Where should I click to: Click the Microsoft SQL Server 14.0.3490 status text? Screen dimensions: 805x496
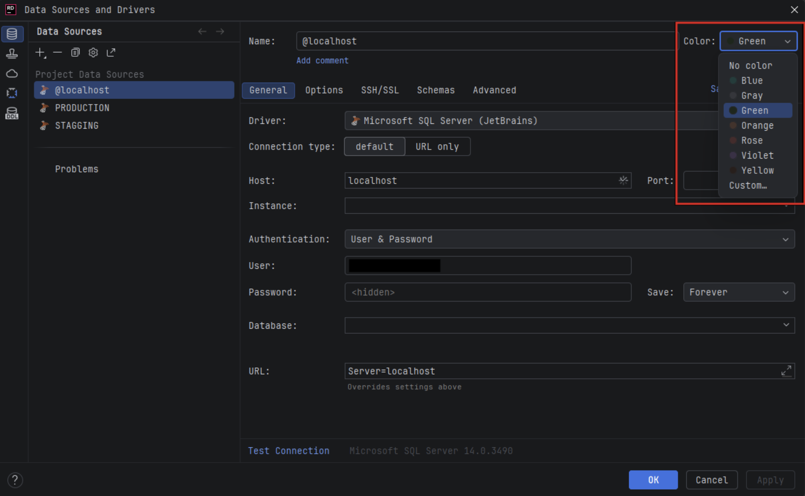click(431, 451)
